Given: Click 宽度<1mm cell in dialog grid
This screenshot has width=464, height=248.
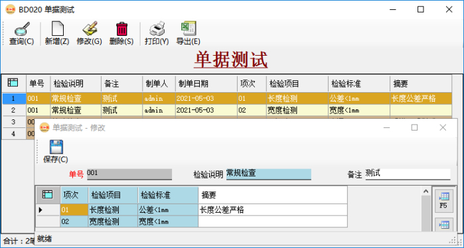Looking at the screenshot, I should pos(168,221).
